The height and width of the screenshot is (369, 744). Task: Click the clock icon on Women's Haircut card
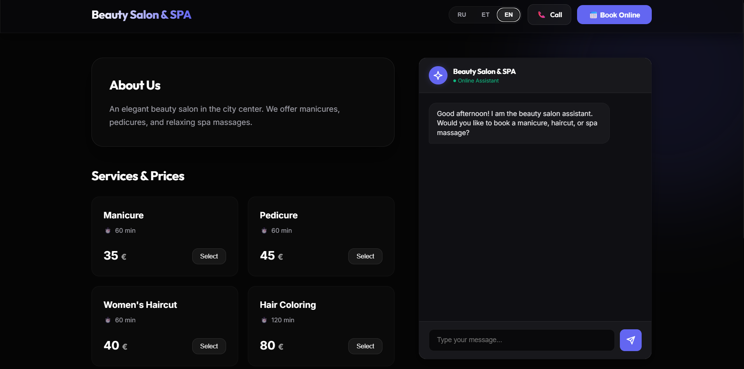(108, 320)
